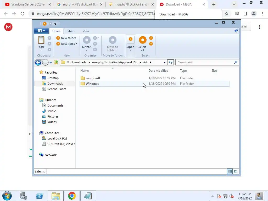This screenshot has width=268, height=201.
Task: Switch to murphy 78's diskpart Google tab
Action: tap(80, 4)
